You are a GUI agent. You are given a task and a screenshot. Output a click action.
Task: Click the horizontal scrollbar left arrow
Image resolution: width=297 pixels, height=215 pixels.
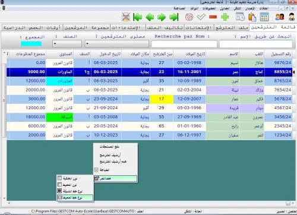[8, 203]
